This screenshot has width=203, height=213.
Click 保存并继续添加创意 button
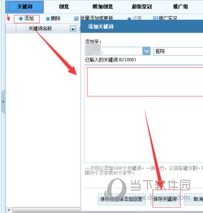pyautogui.click(x=122, y=199)
